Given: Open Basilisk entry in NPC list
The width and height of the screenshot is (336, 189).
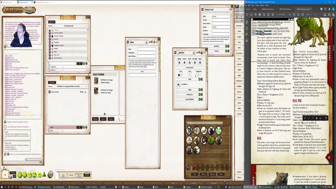Looking at the screenshot, I should point(56,48).
